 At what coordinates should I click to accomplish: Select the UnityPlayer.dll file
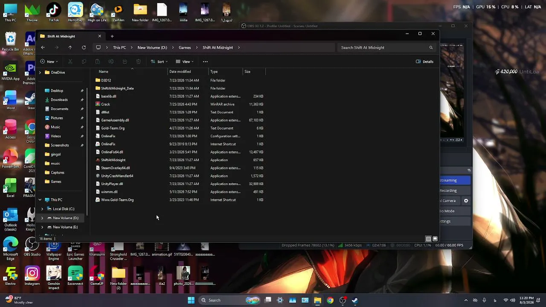[112, 184]
